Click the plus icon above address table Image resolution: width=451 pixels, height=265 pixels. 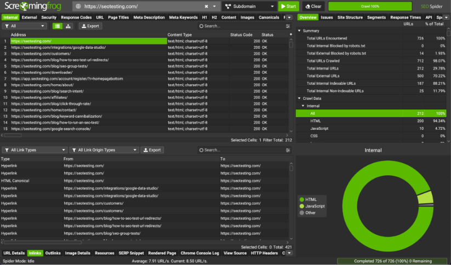pos(290,34)
